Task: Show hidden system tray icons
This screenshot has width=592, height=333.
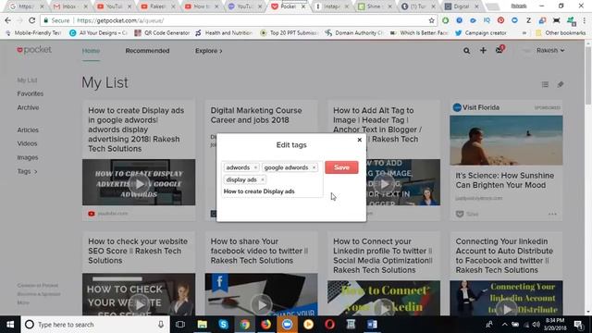Action: click(505, 325)
